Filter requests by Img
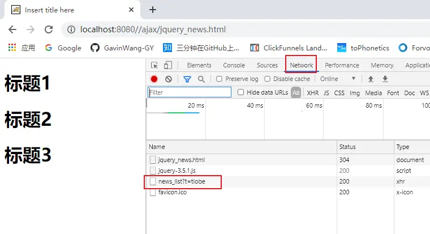Screen dimensions: 430x234 (355, 93)
